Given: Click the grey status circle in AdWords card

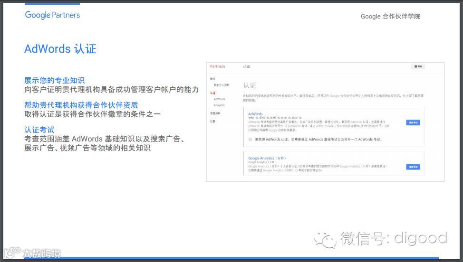Looking at the screenshot, I should pos(251,140).
